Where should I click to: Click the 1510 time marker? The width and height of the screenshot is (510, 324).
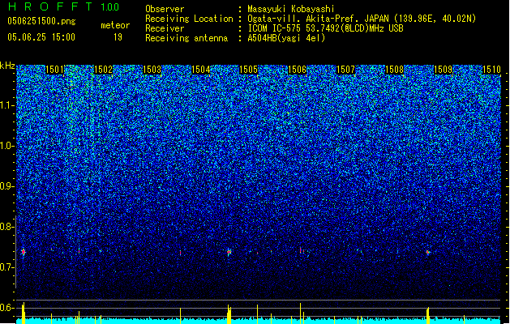click(491, 70)
